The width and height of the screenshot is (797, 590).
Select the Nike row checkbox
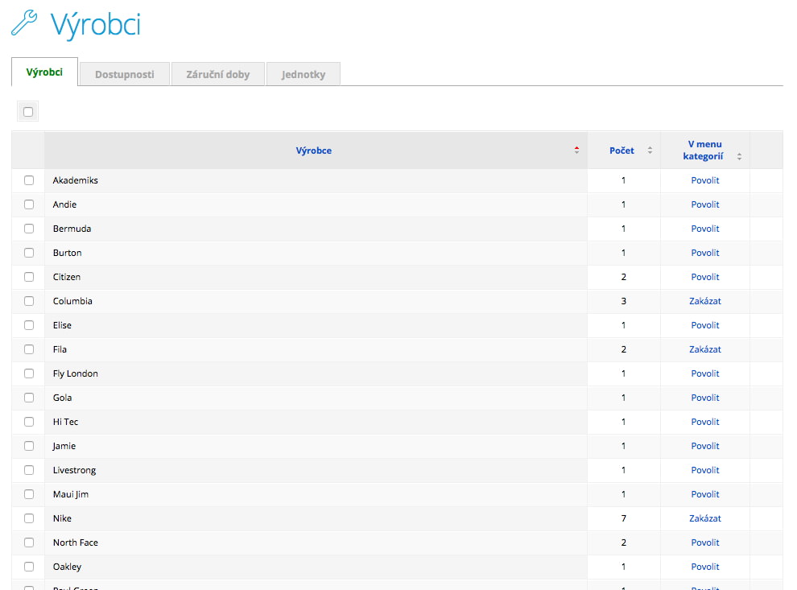(x=29, y=518)
